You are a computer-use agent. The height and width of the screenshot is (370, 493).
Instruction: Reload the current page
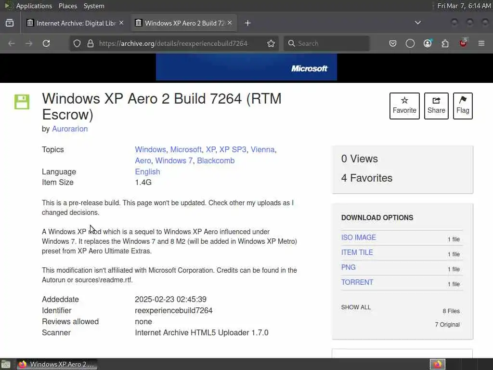(46, 43)
